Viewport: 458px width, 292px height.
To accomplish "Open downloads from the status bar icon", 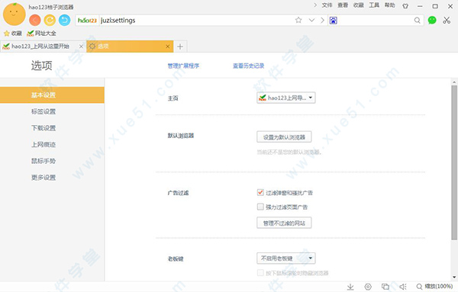I will (x=350, y=287).
